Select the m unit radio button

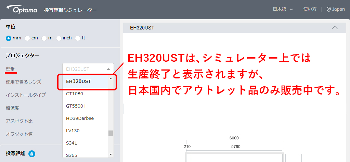(x=44, y=38)
